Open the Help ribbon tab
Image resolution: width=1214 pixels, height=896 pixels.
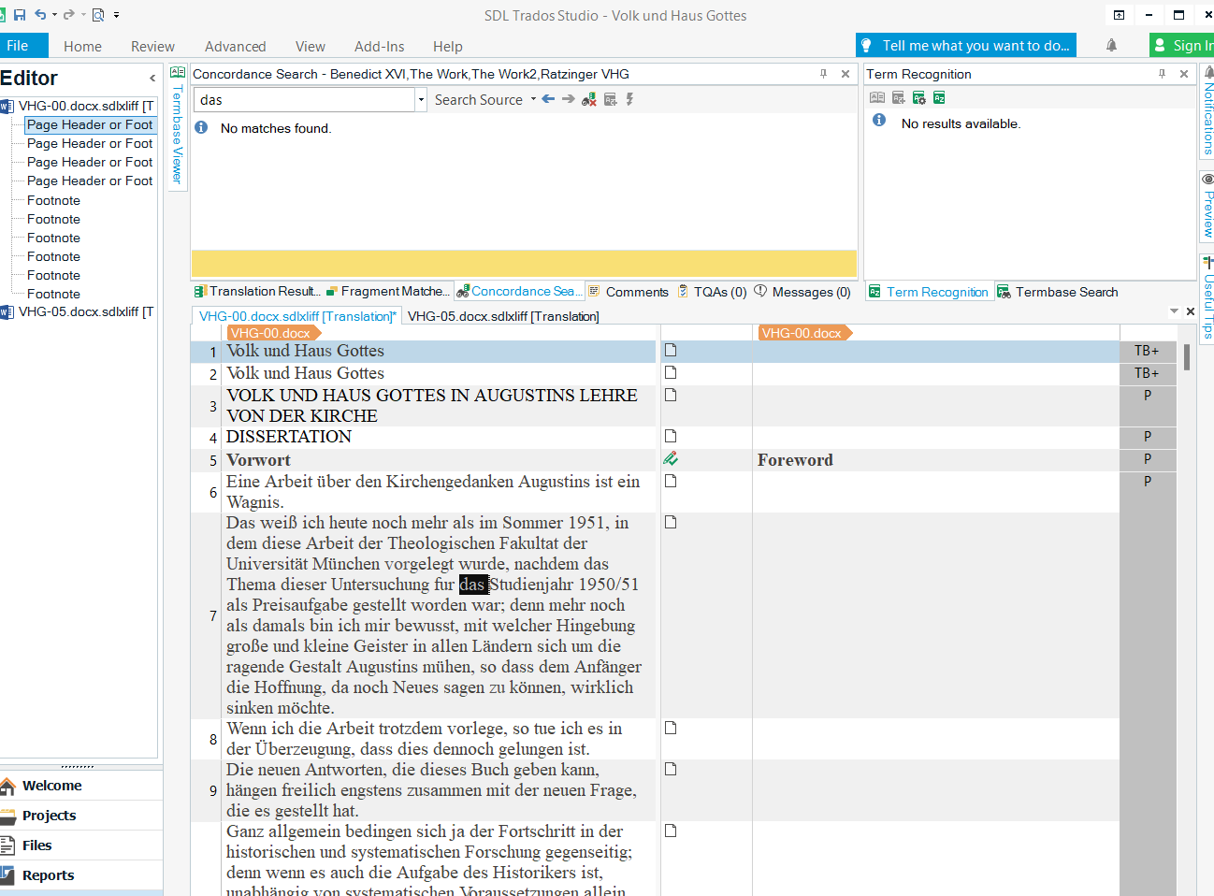[448, 46]
